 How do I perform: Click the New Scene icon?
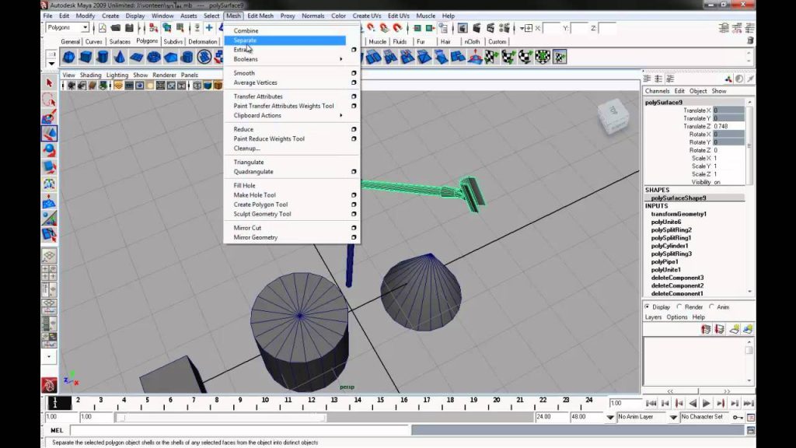(102, 28)
